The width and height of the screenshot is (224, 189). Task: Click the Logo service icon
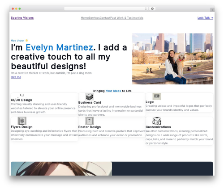(157, 97)
